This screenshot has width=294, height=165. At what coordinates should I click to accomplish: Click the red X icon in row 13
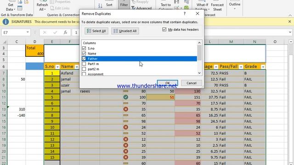point(125,109)
